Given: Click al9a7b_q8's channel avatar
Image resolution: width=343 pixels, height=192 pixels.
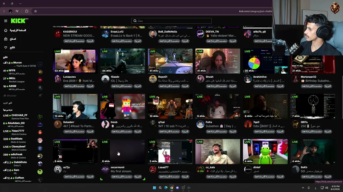Looking at the screenshot, I should coord(248,34).
